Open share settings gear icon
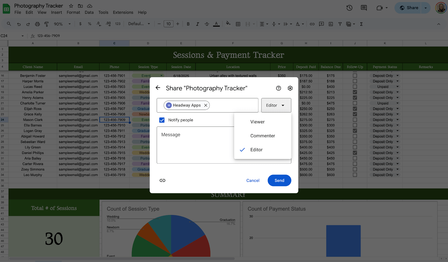 (290, 88)
